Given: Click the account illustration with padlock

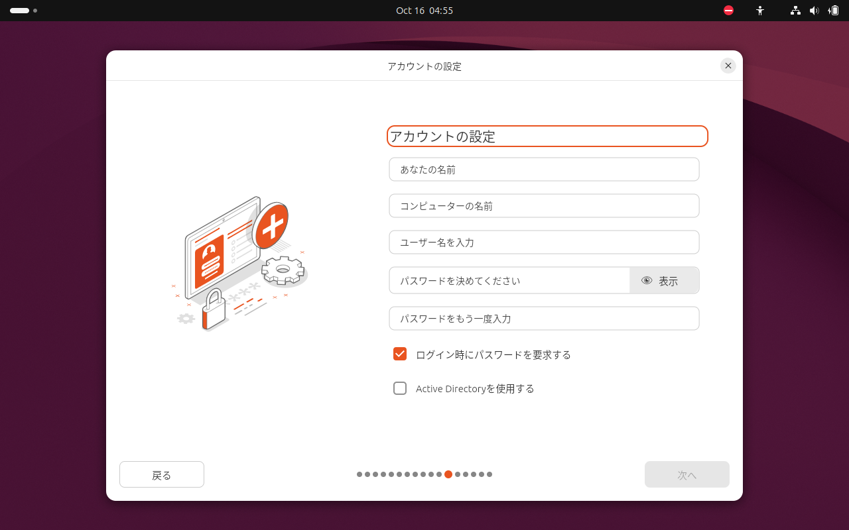Looking at the screenshot, I should [239, 263].
